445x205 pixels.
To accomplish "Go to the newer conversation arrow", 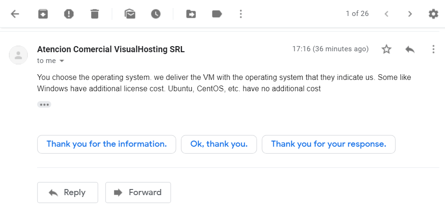I will point(386,14).
